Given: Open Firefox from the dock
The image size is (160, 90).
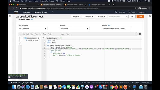Looking at the screenshot, I should coord(116,87).
